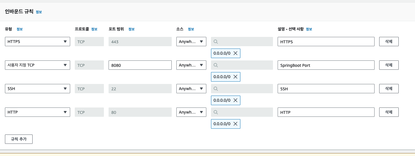Remove the 0.0.0.0/0 tag from SpringBoot Port rule
415x156 pixels.
tap(235, 77)
